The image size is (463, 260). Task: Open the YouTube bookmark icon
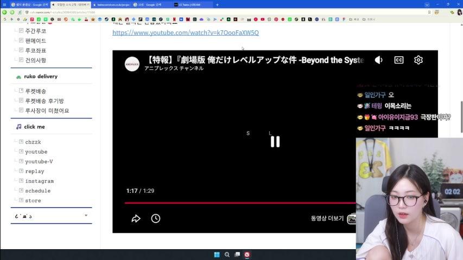click(x=263, y=19)
